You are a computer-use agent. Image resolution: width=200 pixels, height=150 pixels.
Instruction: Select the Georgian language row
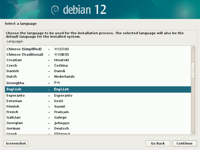tap(98, 123)
